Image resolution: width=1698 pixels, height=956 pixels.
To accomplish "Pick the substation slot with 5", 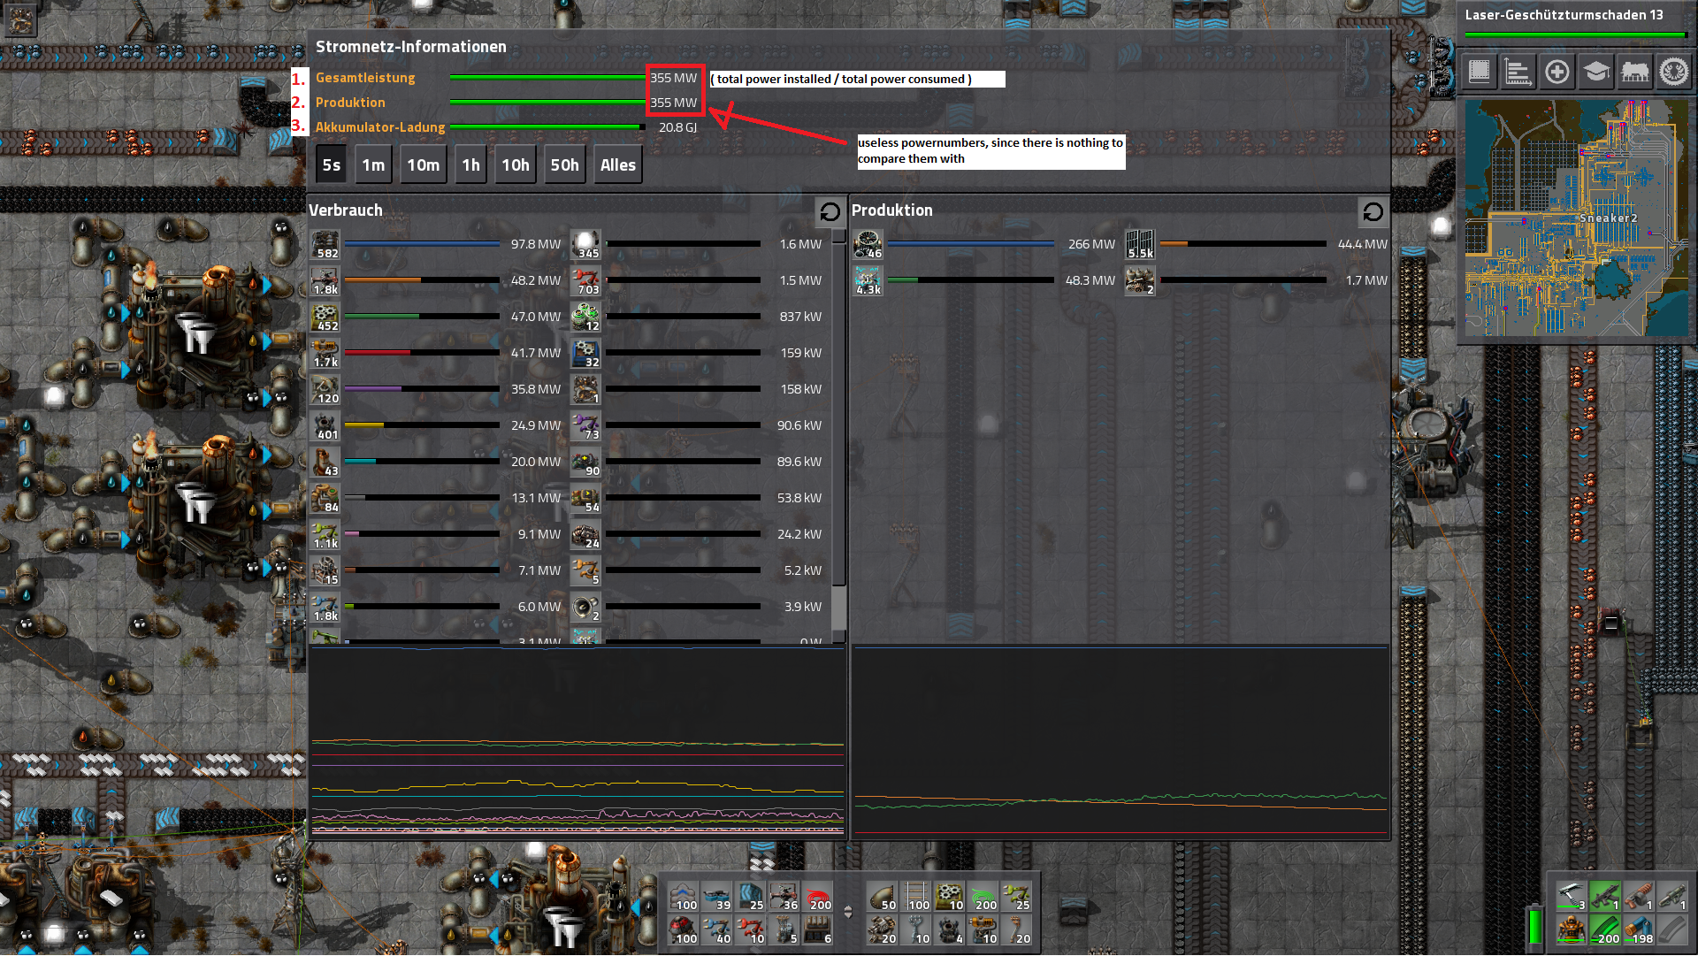I will pyautogui.click(x=784, y=930).
